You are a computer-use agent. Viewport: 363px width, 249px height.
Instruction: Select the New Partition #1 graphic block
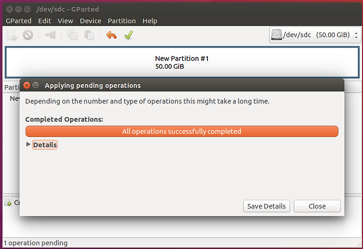(x=182, y=62)
